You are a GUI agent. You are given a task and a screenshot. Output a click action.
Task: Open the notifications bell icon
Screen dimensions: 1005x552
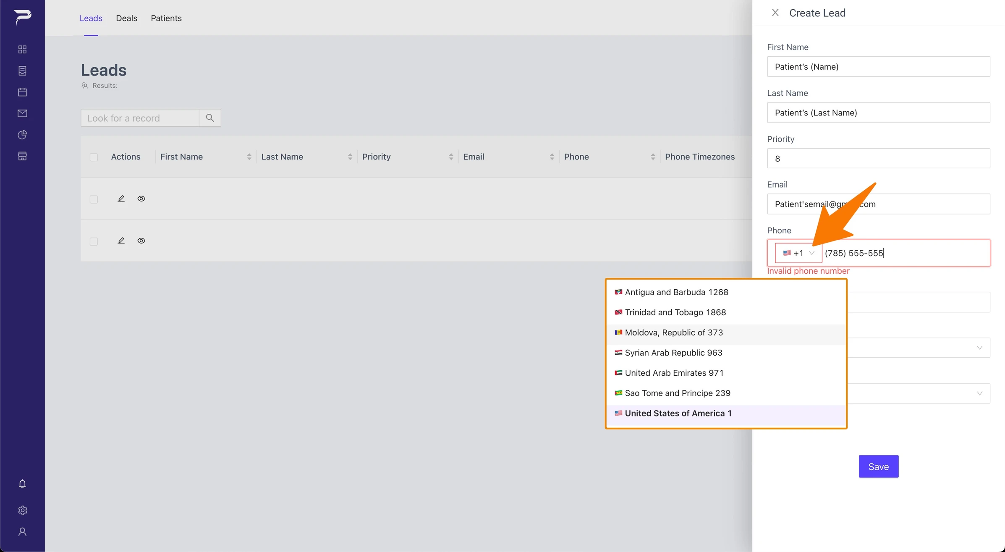[x=22, y=484]
